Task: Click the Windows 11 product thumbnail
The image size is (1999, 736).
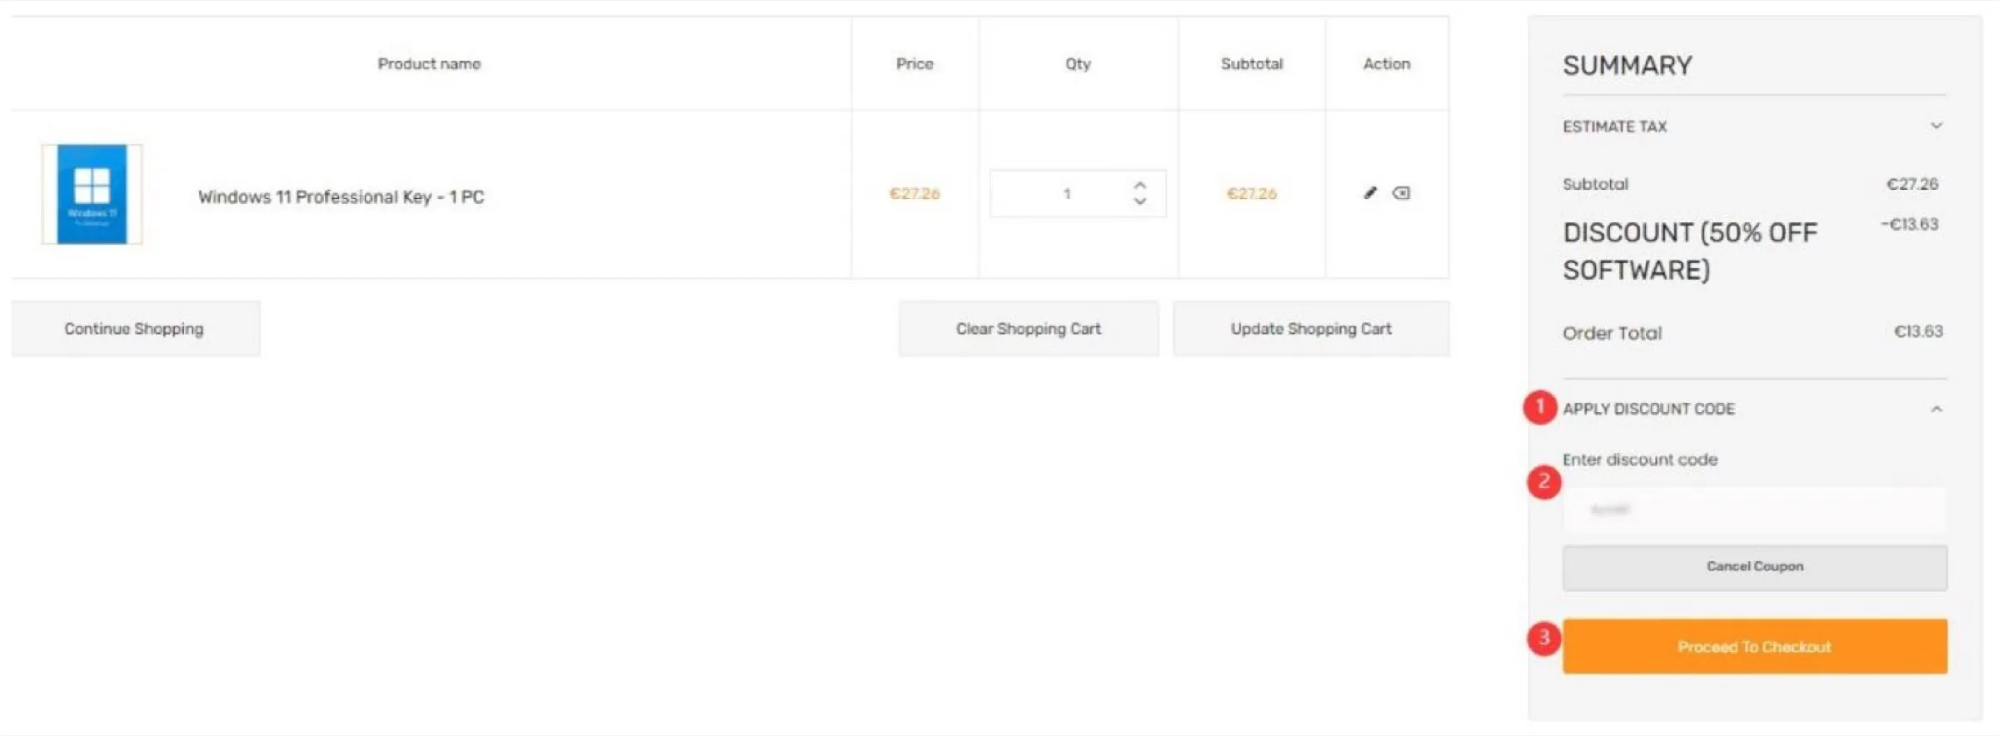Action: [92, 194]
